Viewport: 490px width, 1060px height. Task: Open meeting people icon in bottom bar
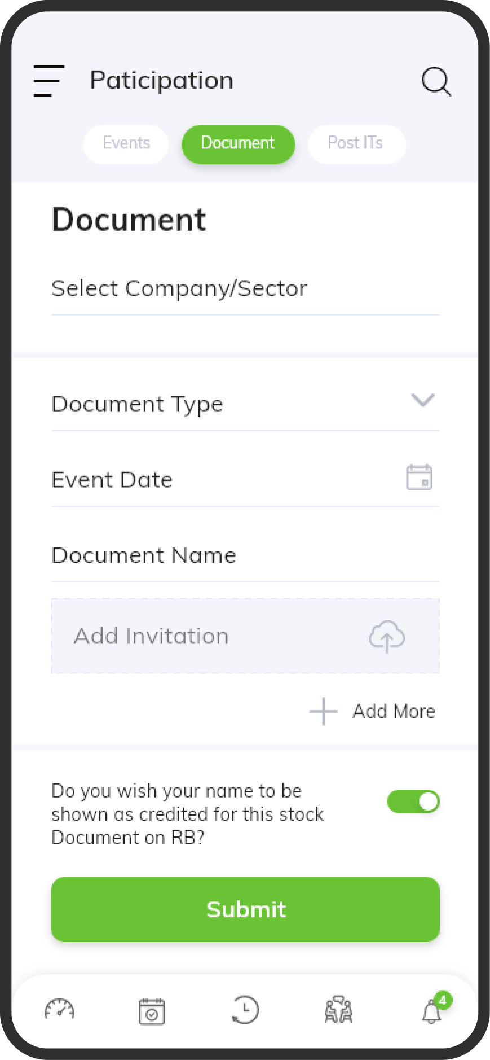click(338, 1010)
